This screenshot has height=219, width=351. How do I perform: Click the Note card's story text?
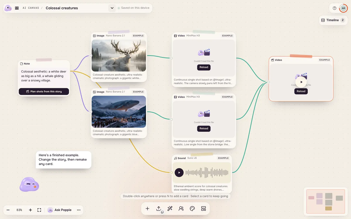click(x=44, y=76)
